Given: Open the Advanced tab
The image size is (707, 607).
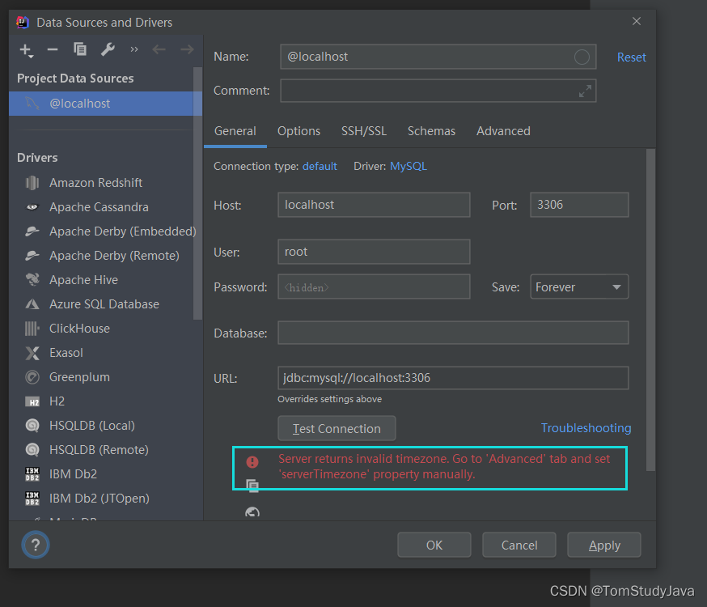Looking at the screenshot, I should click(x=503, y=131).
